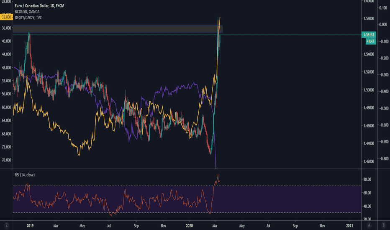Select the BCOUSD, OANDA legend entry
The height and width of the screenshot is (230, 390).
(x=27, y=12)
